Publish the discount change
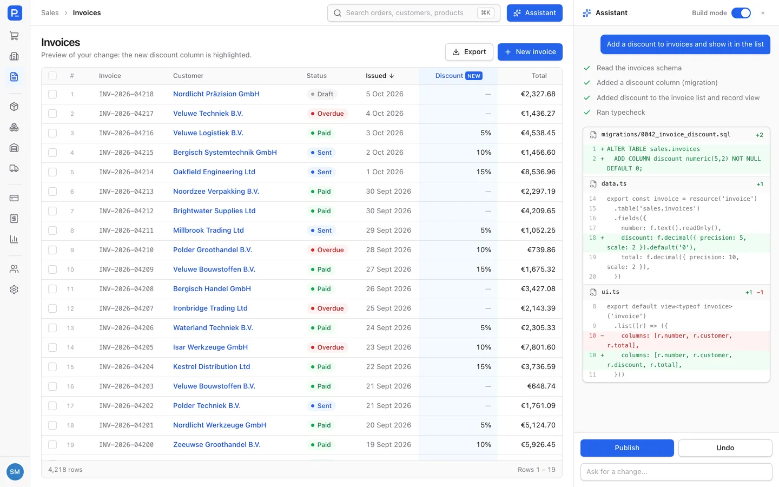 (627, 448)
